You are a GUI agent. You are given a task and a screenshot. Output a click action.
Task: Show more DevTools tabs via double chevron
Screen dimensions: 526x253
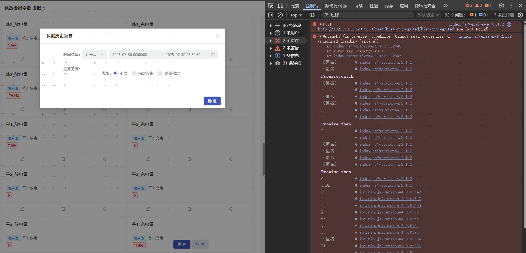tap(446, 5)
